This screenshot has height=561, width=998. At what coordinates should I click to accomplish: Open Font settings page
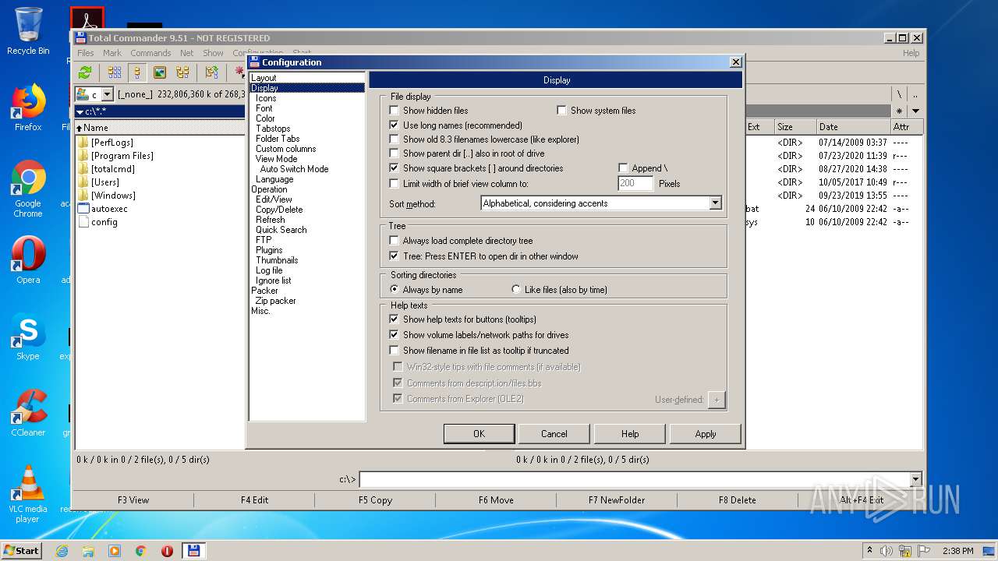[264, 108]
